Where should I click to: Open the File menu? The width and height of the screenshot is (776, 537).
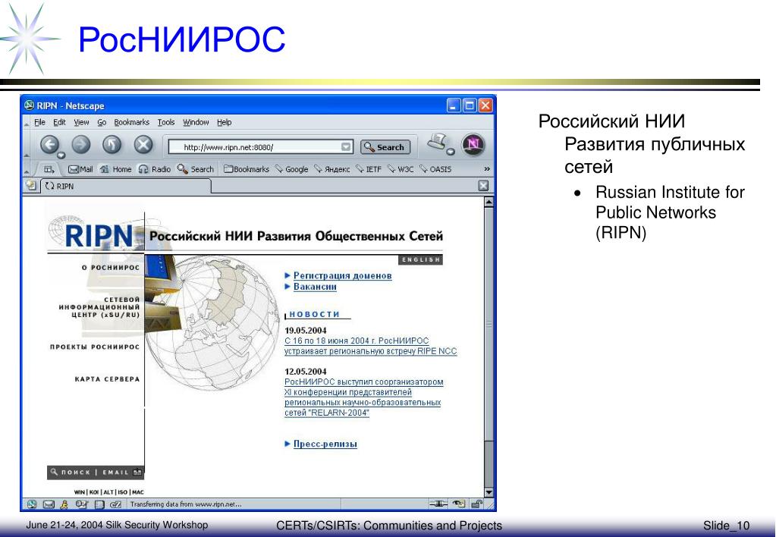[x=39, y=122]
